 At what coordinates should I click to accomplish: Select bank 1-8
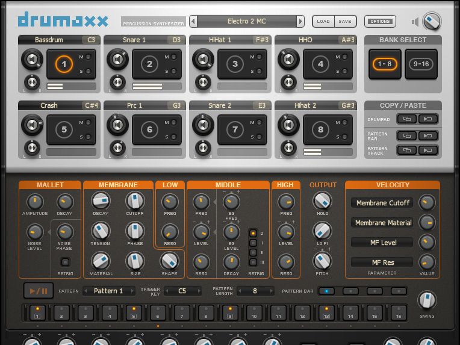point(385,64)
